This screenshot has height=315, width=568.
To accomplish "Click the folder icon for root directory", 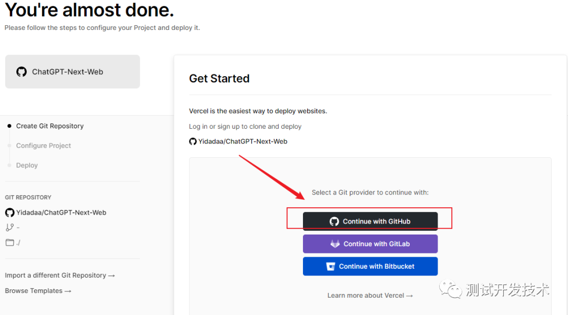I will pyautogui.click(x=9, y=242).
